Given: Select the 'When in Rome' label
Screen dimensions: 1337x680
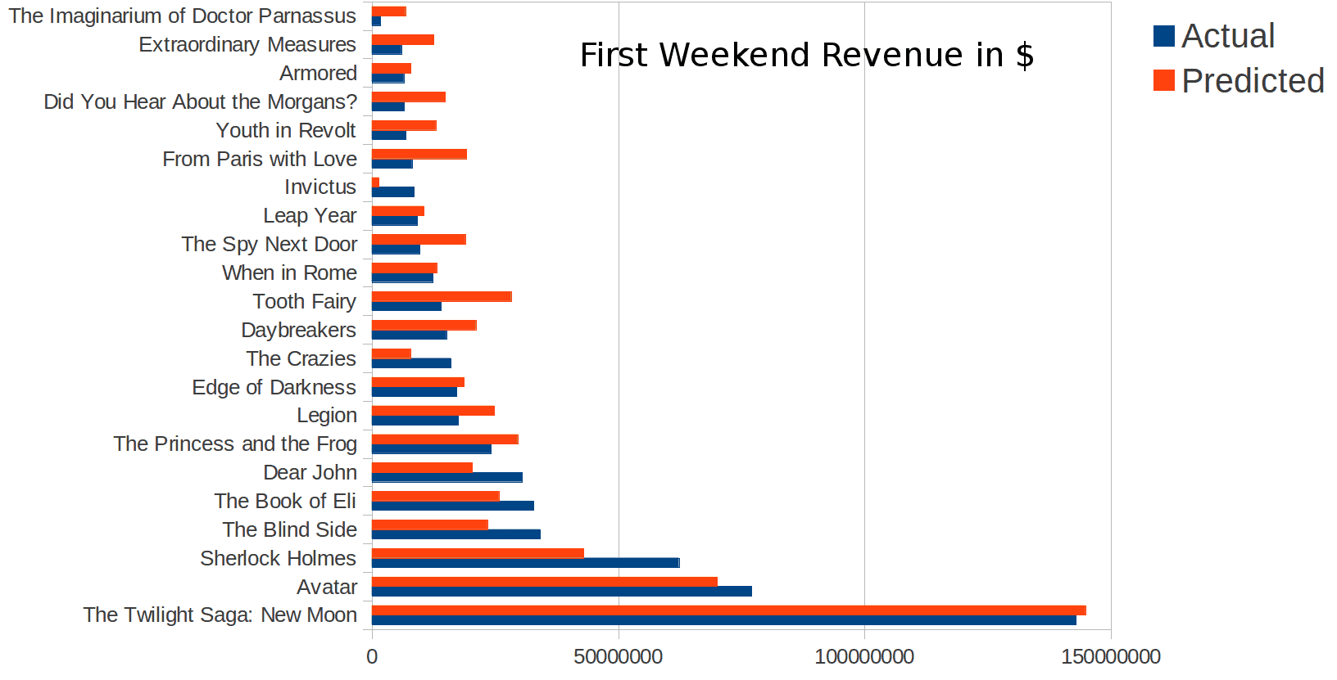Looking at the screenshot, I should 289,272.
